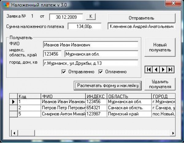
Task: Go to previous record navigator arrow
Action: point(156,70)
